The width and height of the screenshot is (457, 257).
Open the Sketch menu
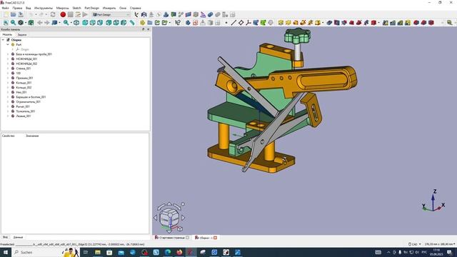76,8
